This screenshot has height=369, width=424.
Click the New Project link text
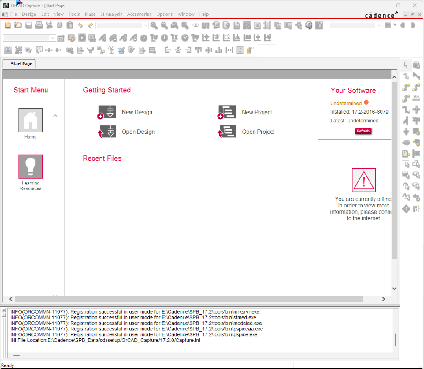pyautogui.click(x=257, y=112)
